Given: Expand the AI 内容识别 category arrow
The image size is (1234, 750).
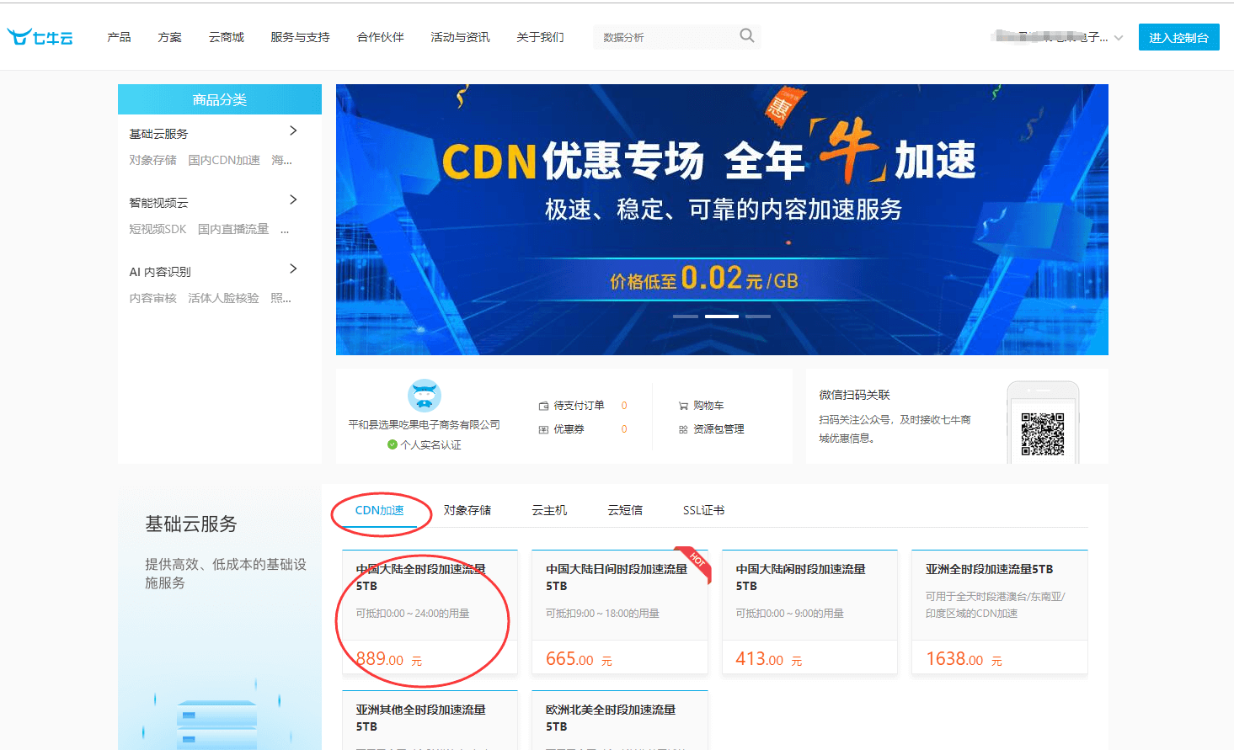Looking at the screenshot, I should (x=293, y=269).
